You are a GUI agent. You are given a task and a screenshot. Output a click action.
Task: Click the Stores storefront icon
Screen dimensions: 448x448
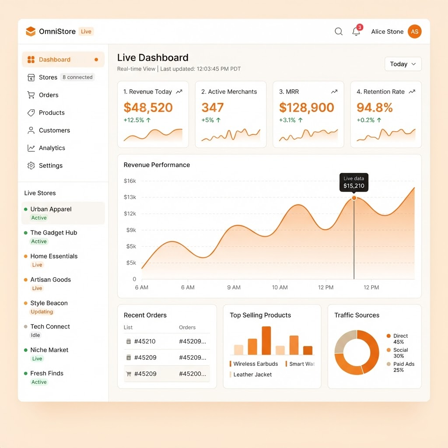coord(31,77)
